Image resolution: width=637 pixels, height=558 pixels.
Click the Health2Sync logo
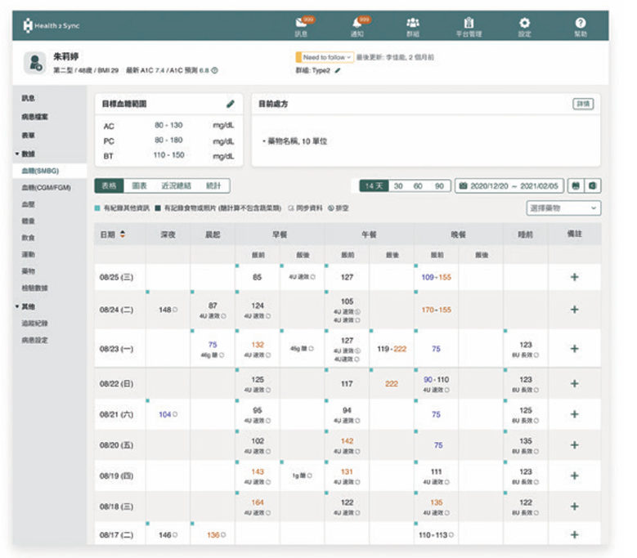(x=52, y=25)
